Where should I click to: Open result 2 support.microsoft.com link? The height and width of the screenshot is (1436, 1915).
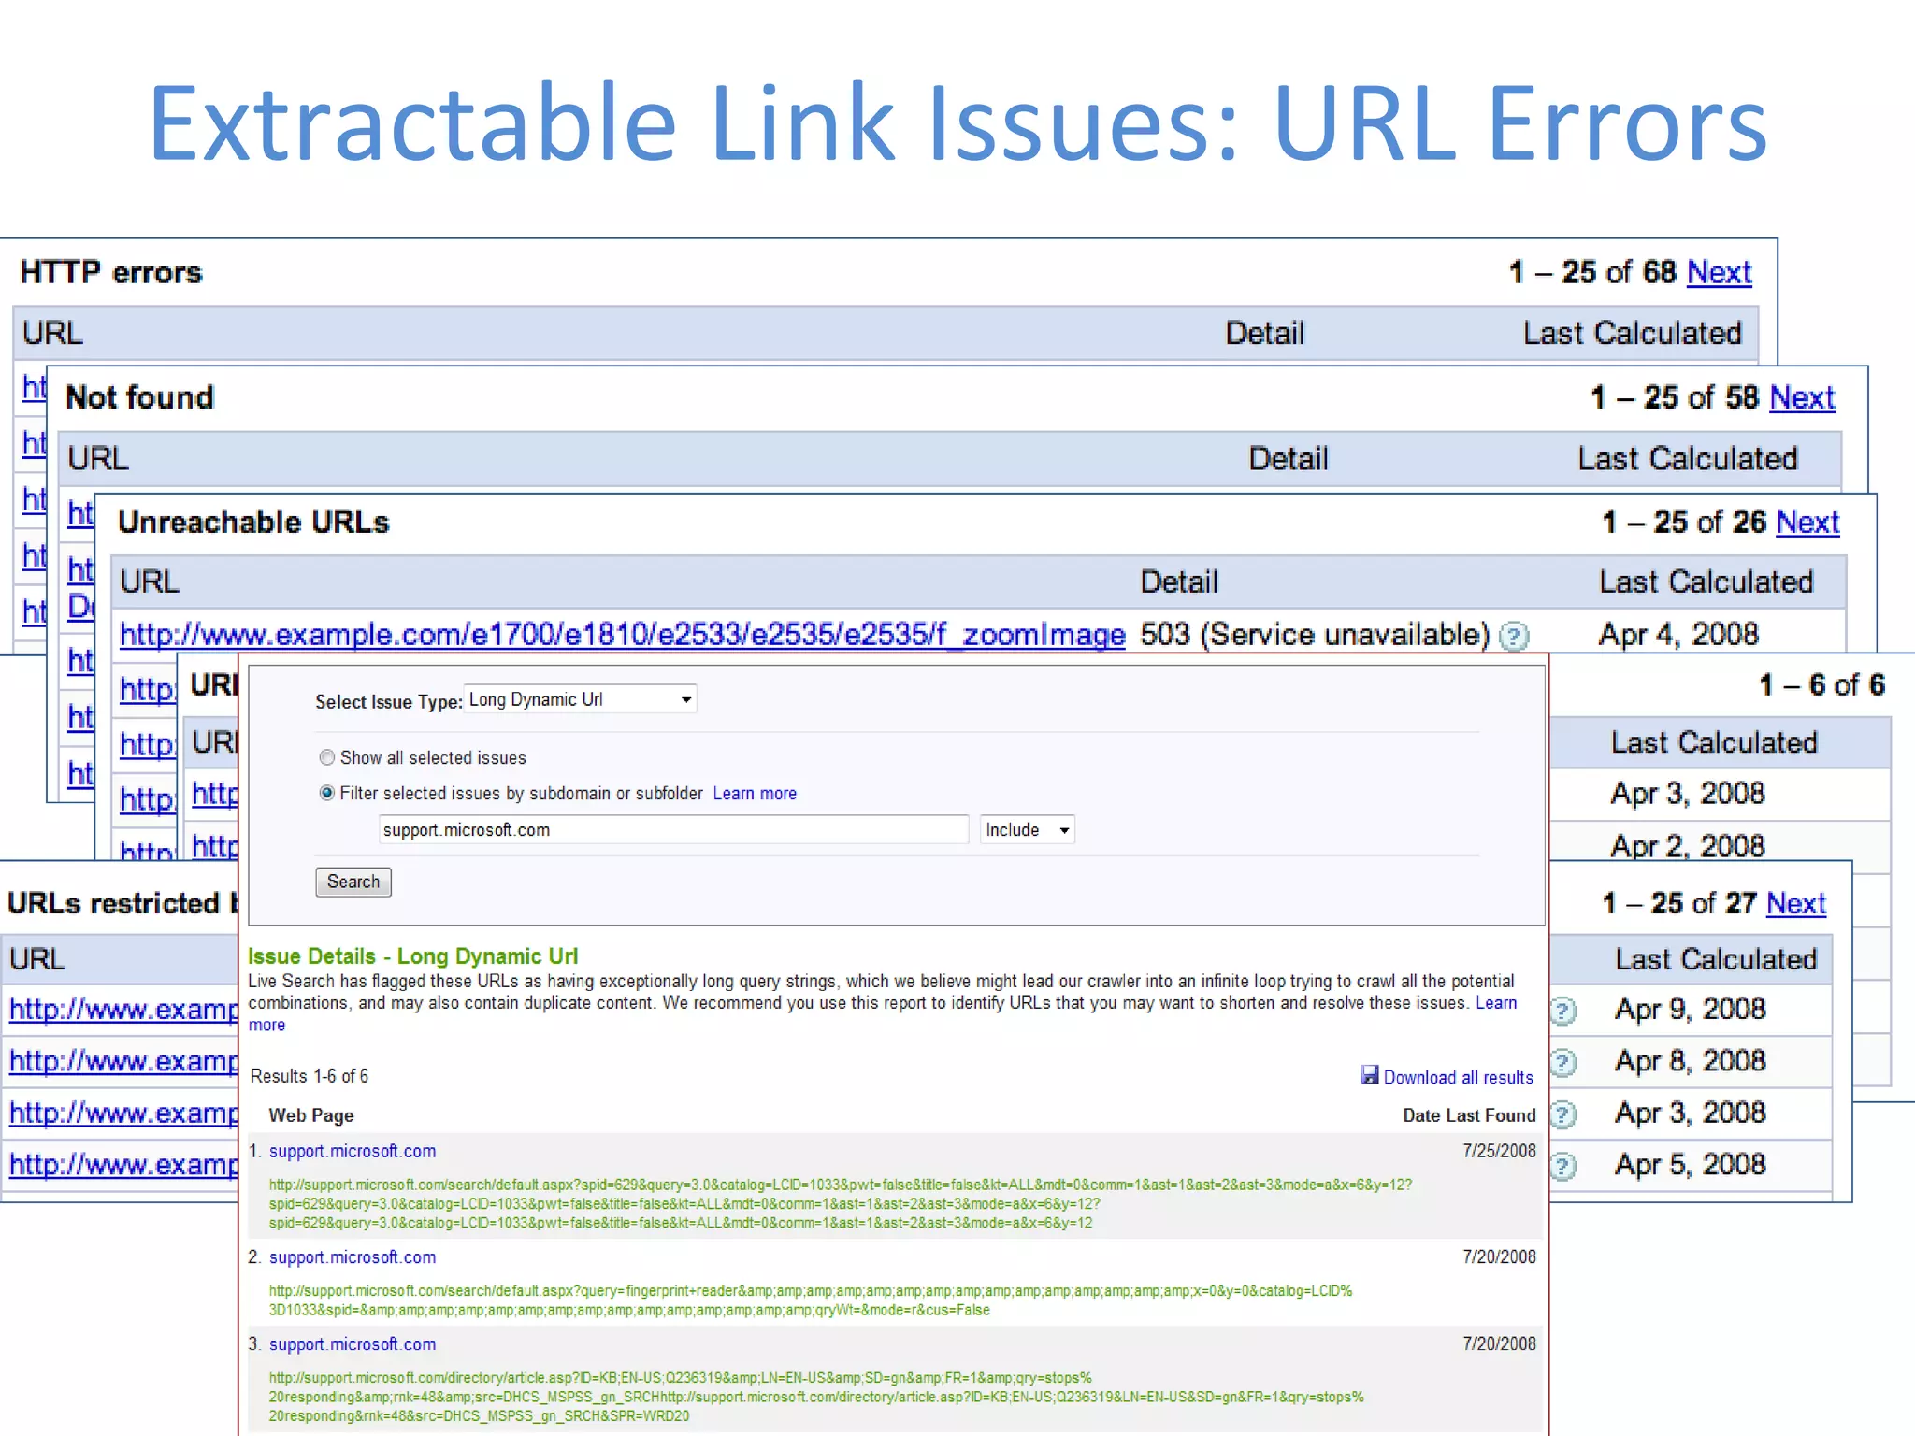[353, 1257]
